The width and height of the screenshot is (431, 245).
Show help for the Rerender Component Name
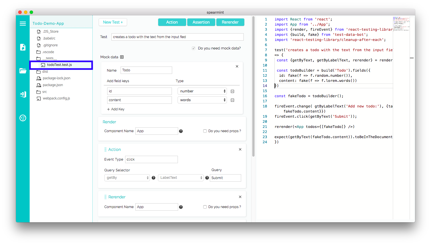[181, 207]
